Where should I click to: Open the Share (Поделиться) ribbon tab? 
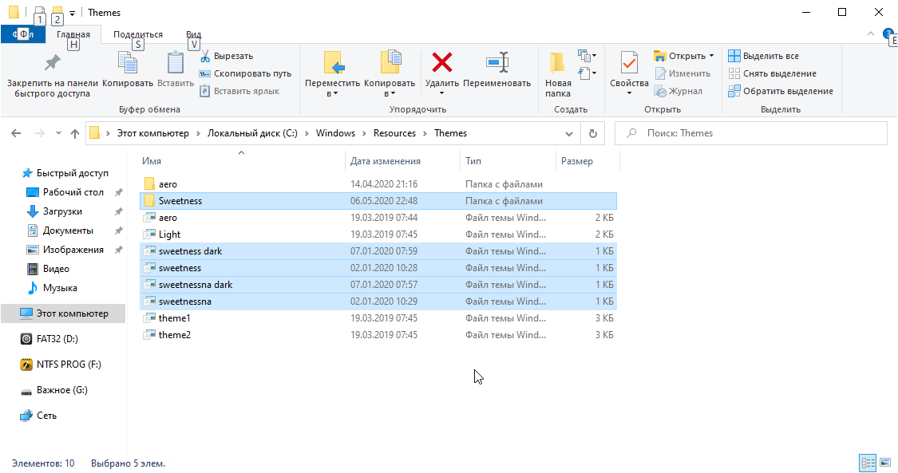tap(137, 34)
